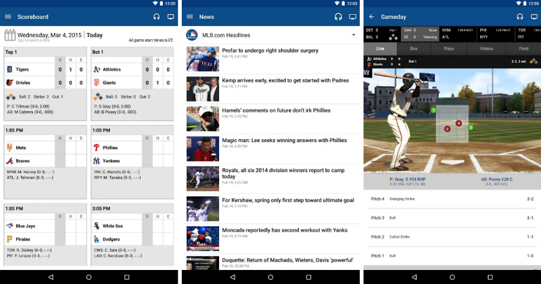
Task: Select the Videos tab in Gameday
Action: (x=486, y=49)
